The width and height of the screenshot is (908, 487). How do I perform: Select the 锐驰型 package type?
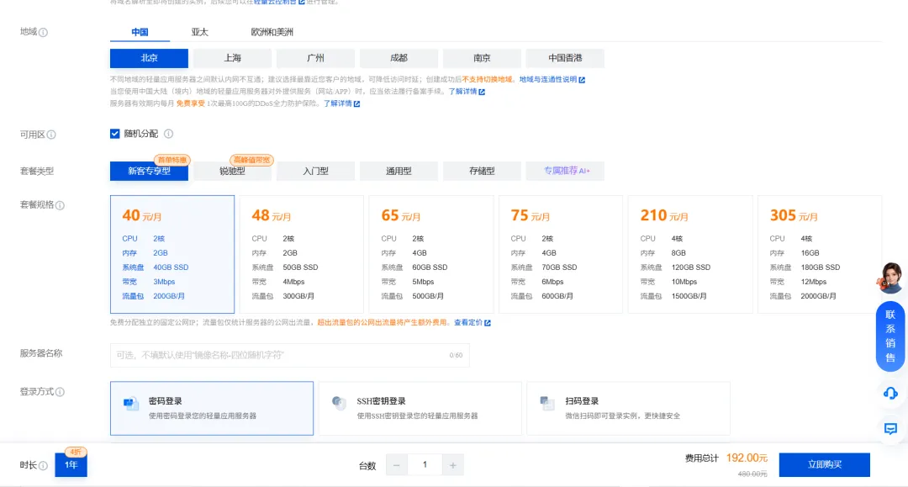(x=232, y=171)
